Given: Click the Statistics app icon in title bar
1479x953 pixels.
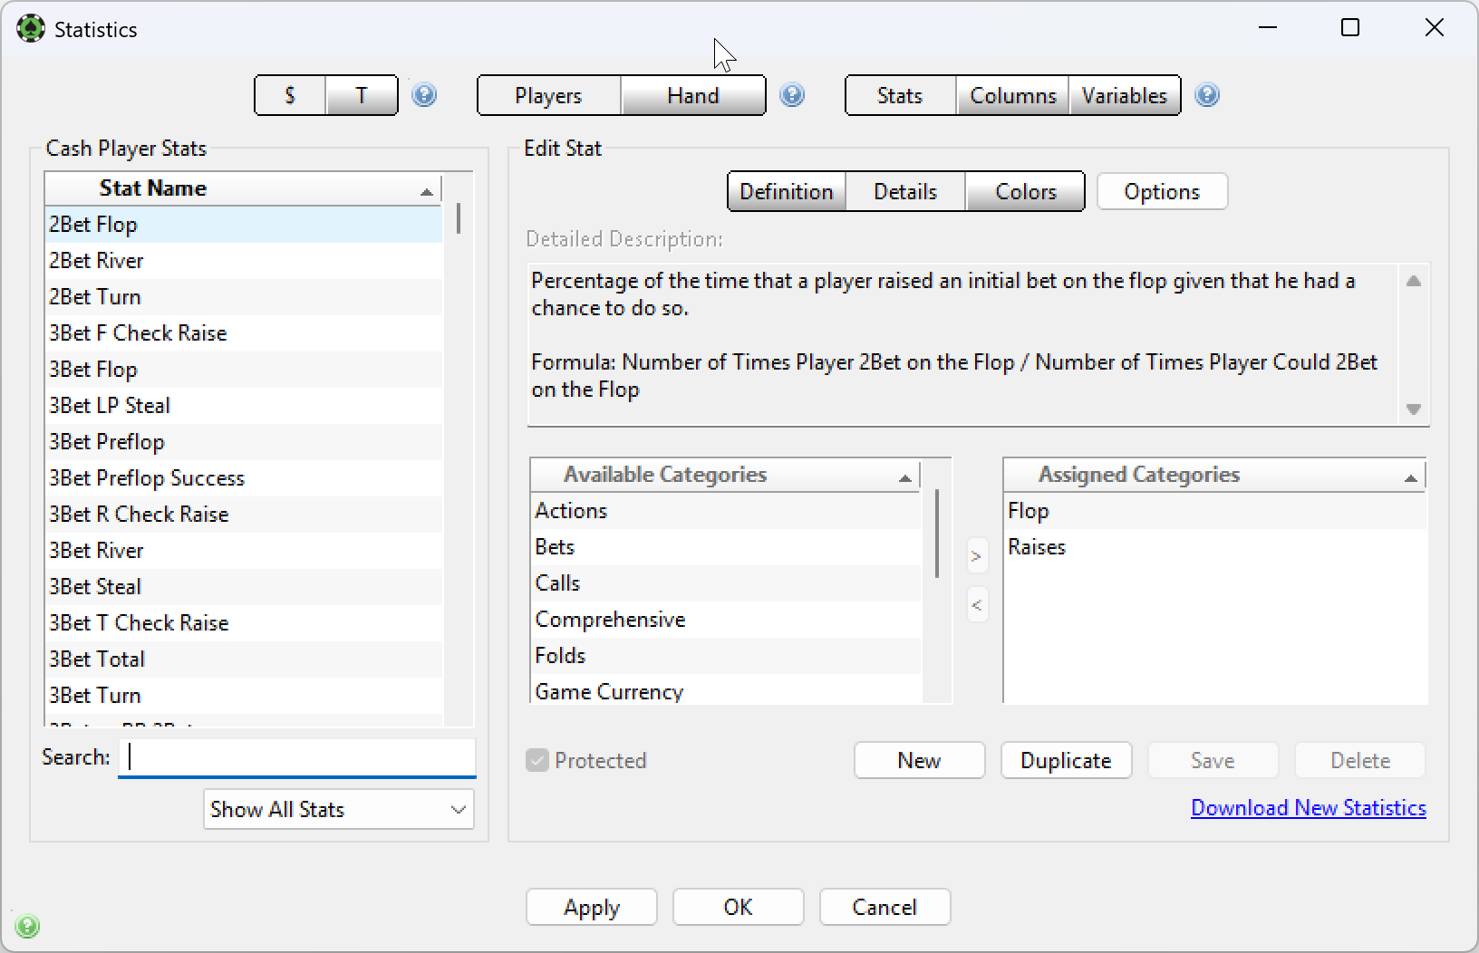Looking at the screenshot, I should click(31, 29).
